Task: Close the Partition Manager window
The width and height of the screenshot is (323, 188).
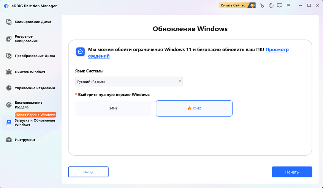Action: click(318, 6)
